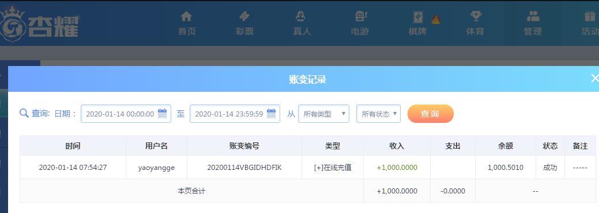Select transaction number 20200114VBGIDHDFIK

(244, 168)
